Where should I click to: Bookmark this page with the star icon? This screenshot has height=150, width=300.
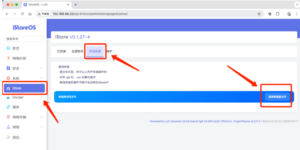259,14
